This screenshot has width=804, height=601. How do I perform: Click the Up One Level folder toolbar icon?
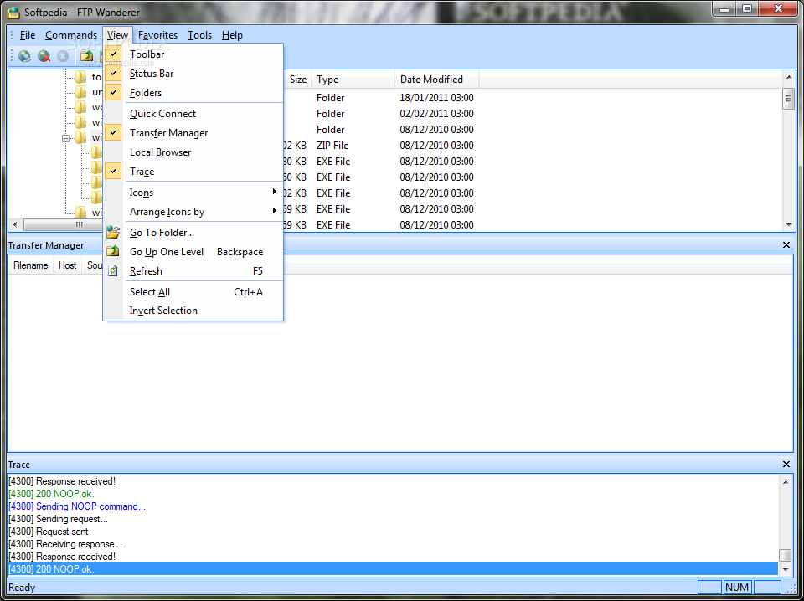tap(86, 56)
